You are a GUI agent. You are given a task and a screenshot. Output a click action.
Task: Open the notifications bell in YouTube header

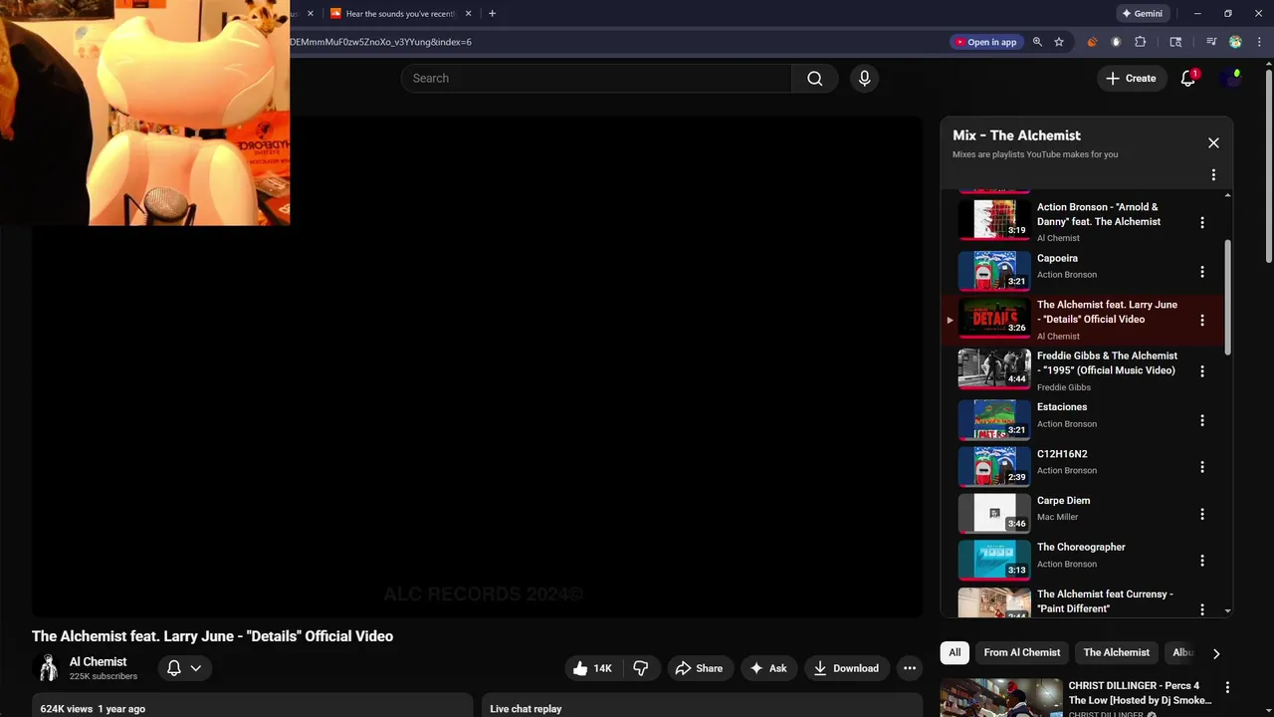click(1187, 78)
